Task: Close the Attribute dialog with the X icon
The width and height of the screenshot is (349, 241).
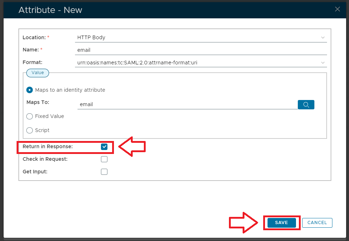Action: click(337, 9)
